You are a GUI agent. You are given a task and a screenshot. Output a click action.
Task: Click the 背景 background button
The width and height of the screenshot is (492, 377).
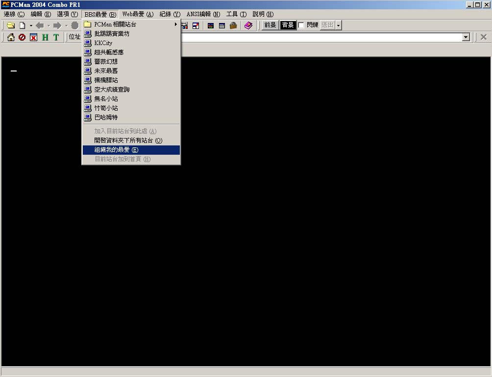coord(288,25)
